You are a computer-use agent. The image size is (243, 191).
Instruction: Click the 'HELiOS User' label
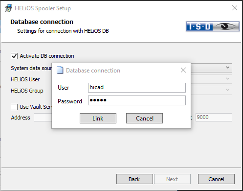click(25, 79)
